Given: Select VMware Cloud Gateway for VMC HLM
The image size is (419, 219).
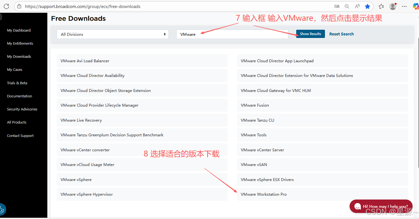Looking at the screenshot, I should point(322,90).
